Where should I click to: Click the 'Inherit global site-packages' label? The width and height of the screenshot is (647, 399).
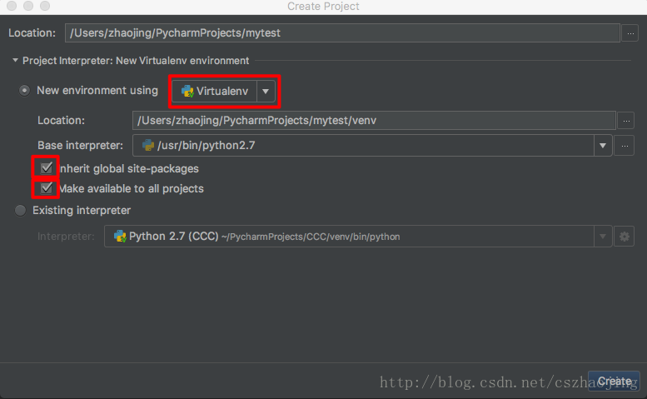[x=129, y=169]
